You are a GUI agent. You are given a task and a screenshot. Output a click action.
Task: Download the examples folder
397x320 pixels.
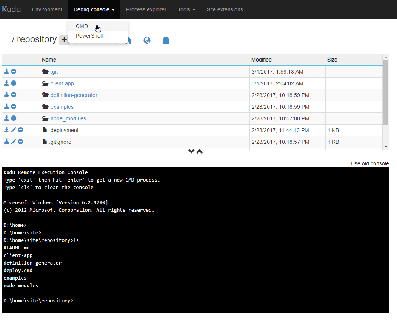[6, 106]
